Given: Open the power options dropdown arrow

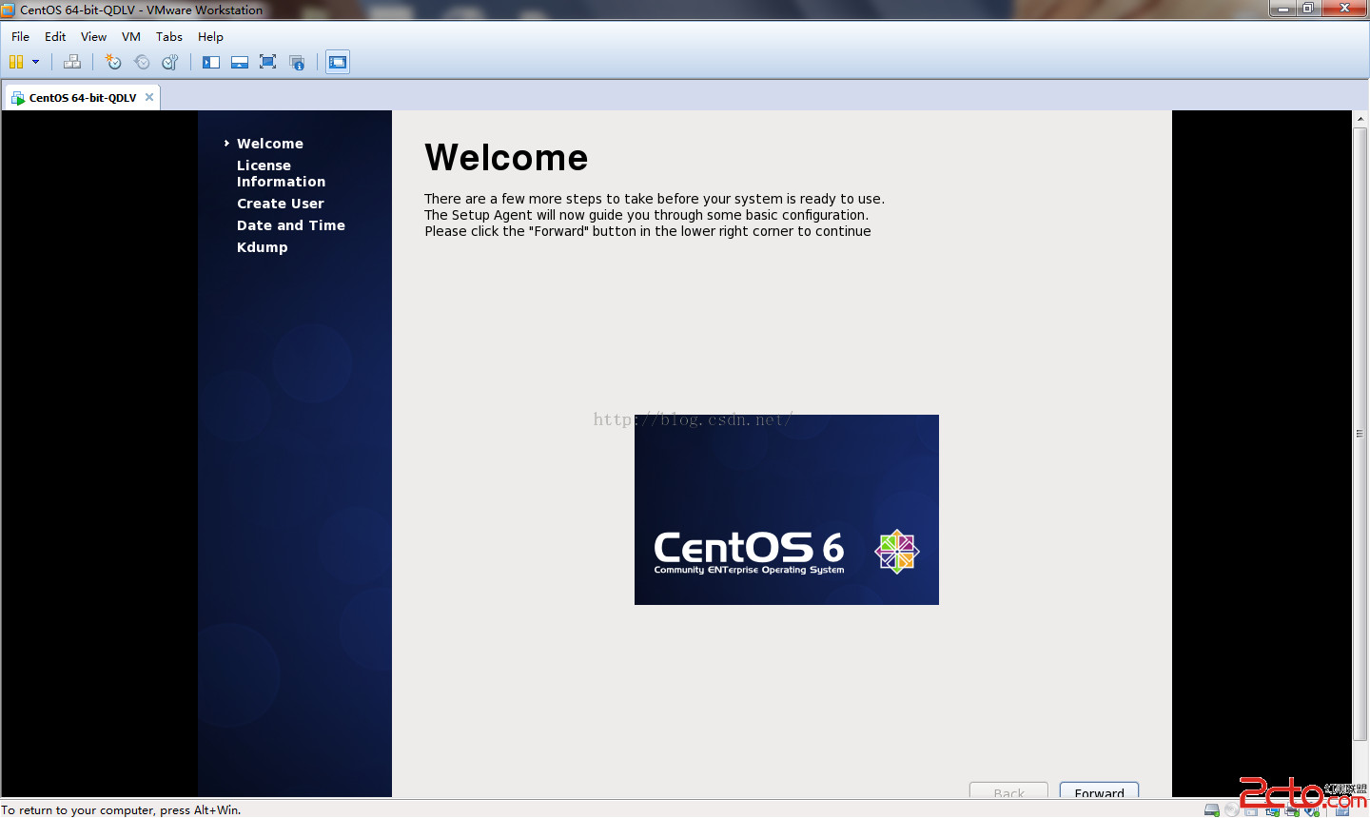Looking at the screenshot, I should coord(36,62).
